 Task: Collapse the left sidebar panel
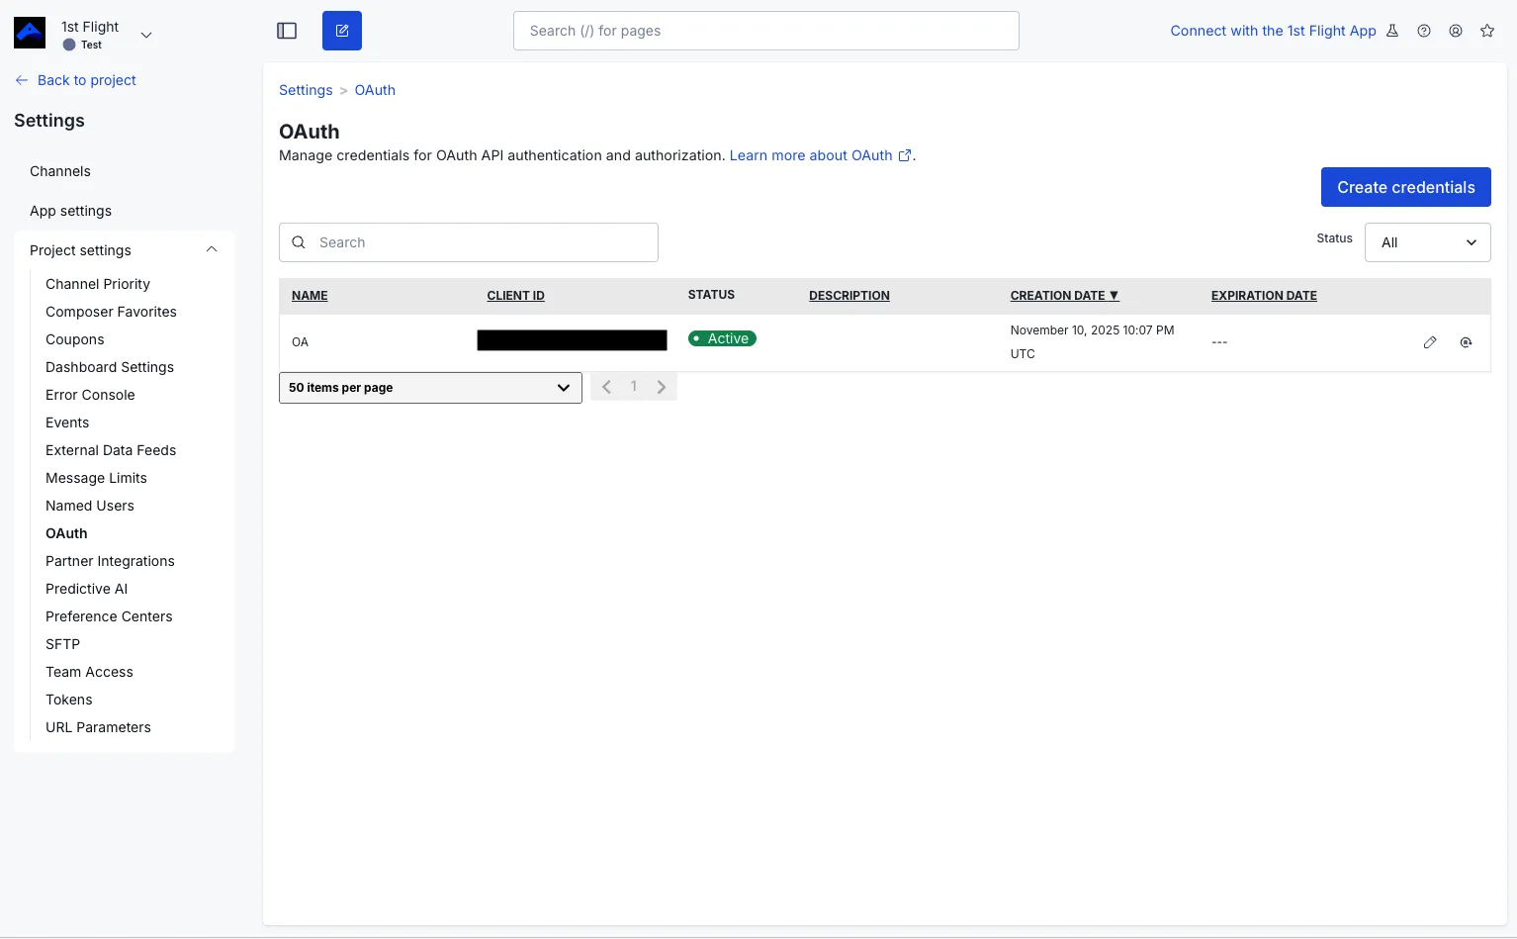(287, 31)
